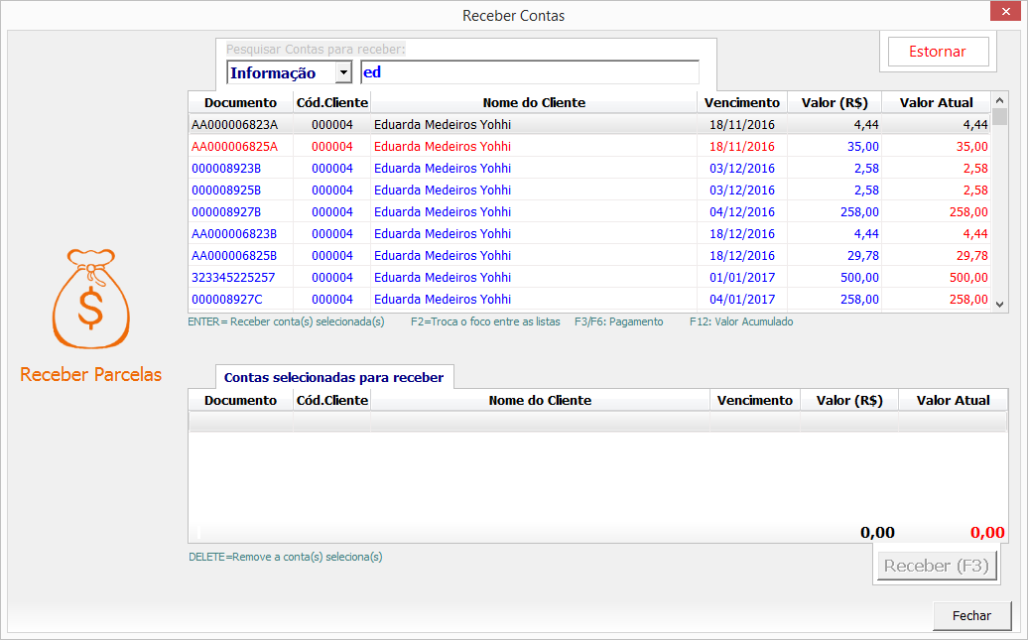Click the due date 04/12/2016
Image resolution: width=1028 pixels, height=640 pixels.
pyautogui.click(x=742, y=211)
